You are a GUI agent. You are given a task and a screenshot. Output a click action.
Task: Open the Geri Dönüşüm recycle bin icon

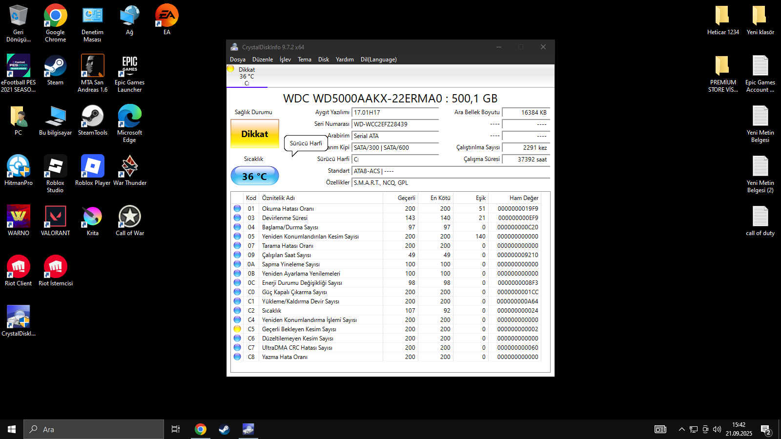tap(19, 23)
